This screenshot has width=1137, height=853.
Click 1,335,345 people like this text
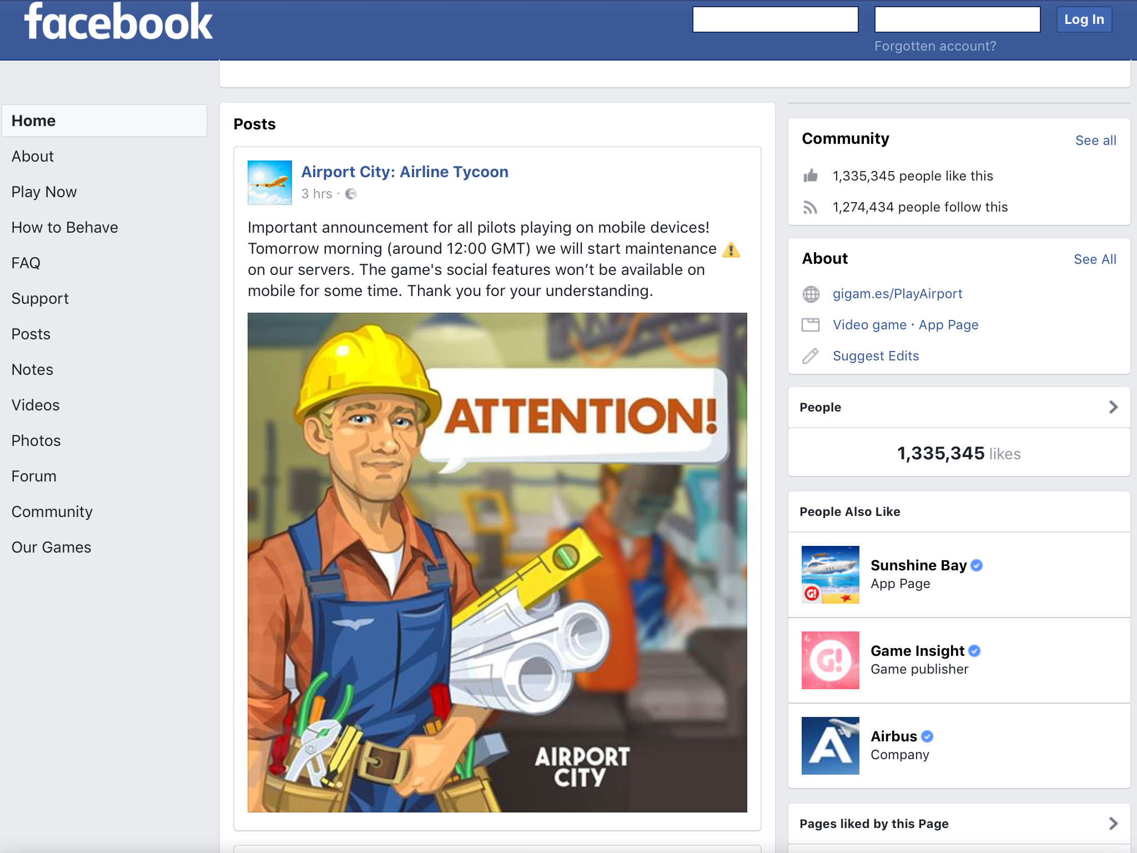[x=913, y=176]
